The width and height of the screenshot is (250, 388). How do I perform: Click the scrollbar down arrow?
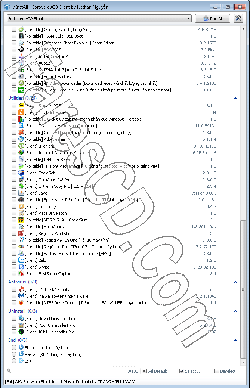click(243, 363)
